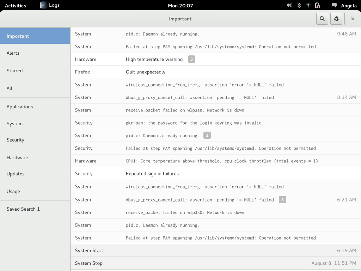The height and width of the screenshot is (271, 361).
Task: Open the search button in header
Action: [x=322, y=19]
